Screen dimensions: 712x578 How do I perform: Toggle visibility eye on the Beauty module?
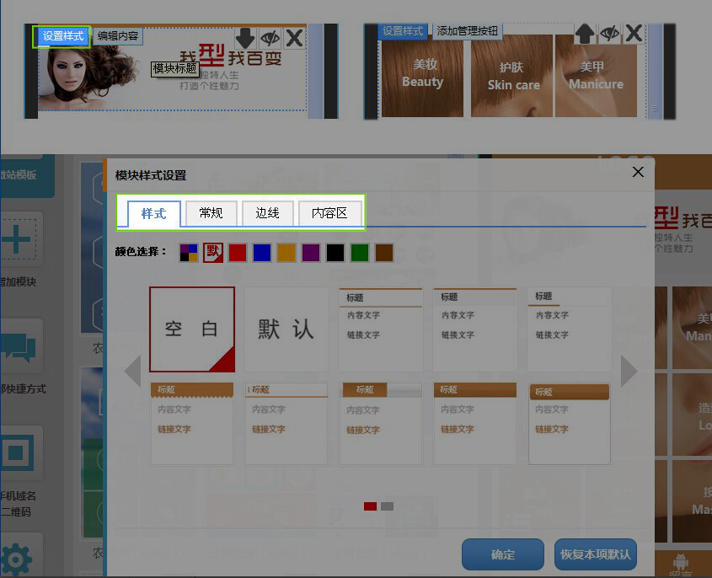pos(609,34)
